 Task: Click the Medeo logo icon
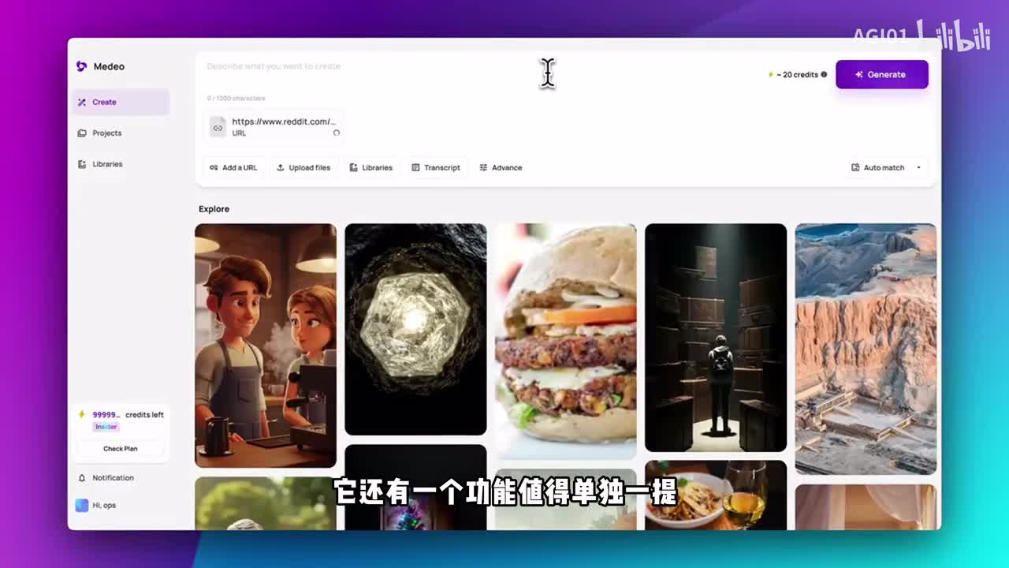(81, 66)
